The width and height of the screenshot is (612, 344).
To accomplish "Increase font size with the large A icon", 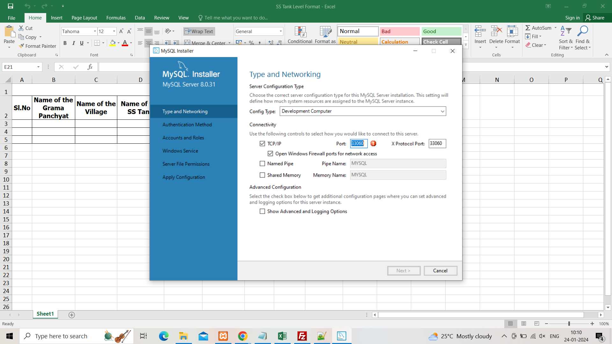I will coord(121,31).
